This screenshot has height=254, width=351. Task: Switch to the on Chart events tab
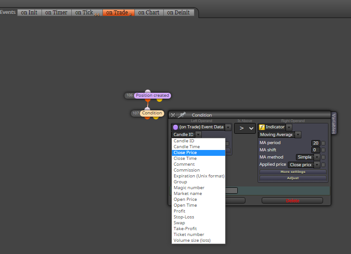click(x=149, y=13)
